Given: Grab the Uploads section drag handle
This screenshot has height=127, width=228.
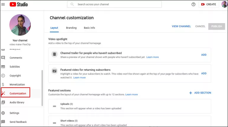Looking at the screenshot, I should (x=54, y=106).
